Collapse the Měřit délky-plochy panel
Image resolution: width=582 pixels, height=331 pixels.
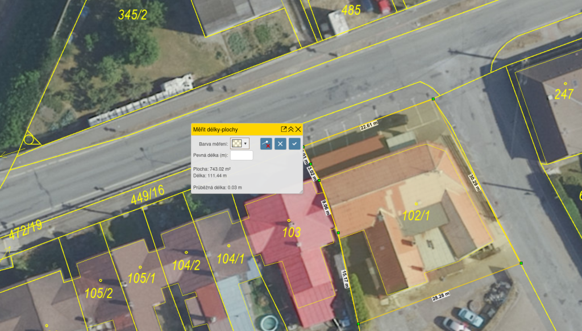pos(290,129)
